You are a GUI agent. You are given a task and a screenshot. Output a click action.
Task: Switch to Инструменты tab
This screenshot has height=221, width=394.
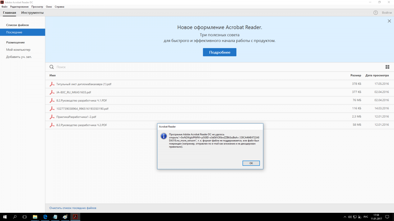point(32,13)
